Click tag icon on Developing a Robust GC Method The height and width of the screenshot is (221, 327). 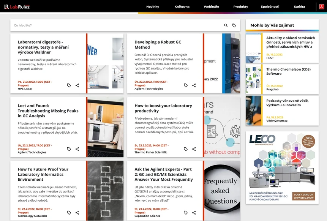pyautogui.click(x=186, y=85)
